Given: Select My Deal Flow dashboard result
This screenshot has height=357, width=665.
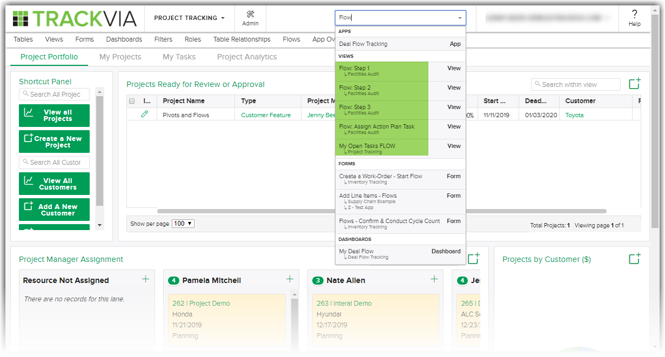Looking at the screenshot, I should [x=400, y=254].
